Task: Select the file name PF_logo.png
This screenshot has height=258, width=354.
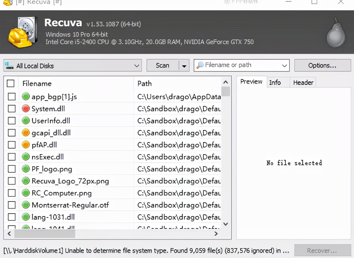Action: point(52,169)
